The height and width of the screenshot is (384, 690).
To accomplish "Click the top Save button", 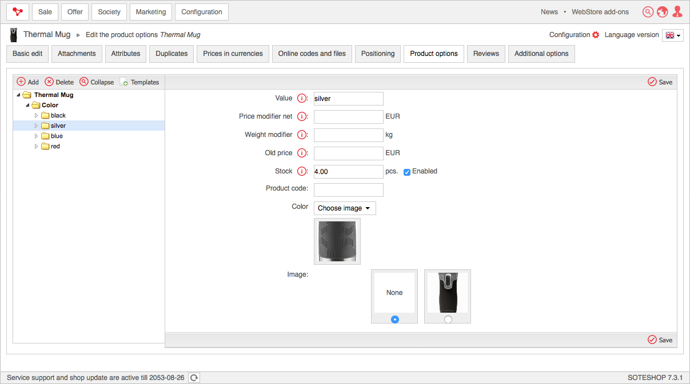I will [660, 82].
